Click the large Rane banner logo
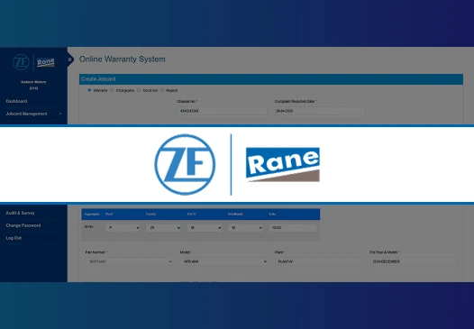This screenshot has width=474, height=329. 283,164
